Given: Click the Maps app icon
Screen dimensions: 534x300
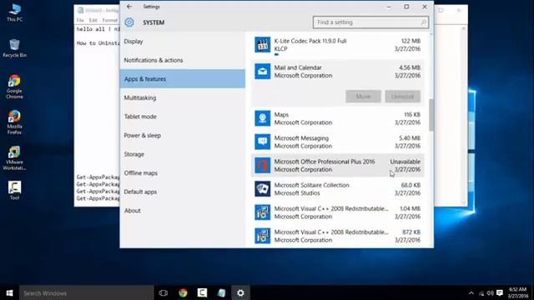Looking at the screenshot, I should pos(263,118).
